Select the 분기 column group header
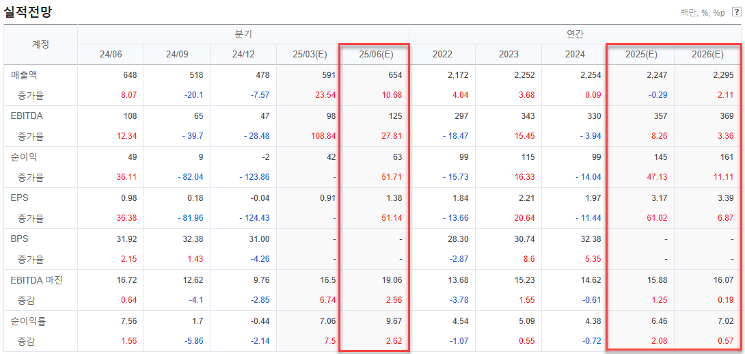The height and width of the screenshot is (354, 745). pos(243,33)
